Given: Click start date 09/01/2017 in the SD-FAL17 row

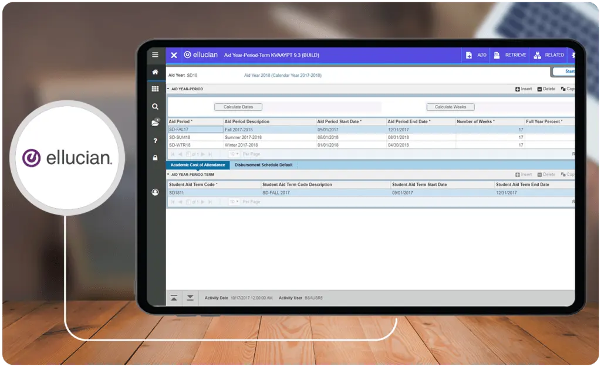Looking at the screenshot, I should pyautogui.click(x=351, y=130).
